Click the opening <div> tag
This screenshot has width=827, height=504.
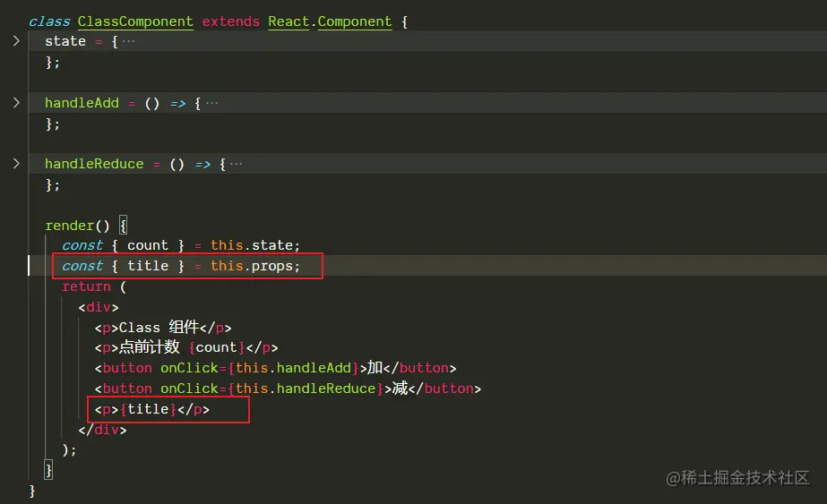coord(98,307)
